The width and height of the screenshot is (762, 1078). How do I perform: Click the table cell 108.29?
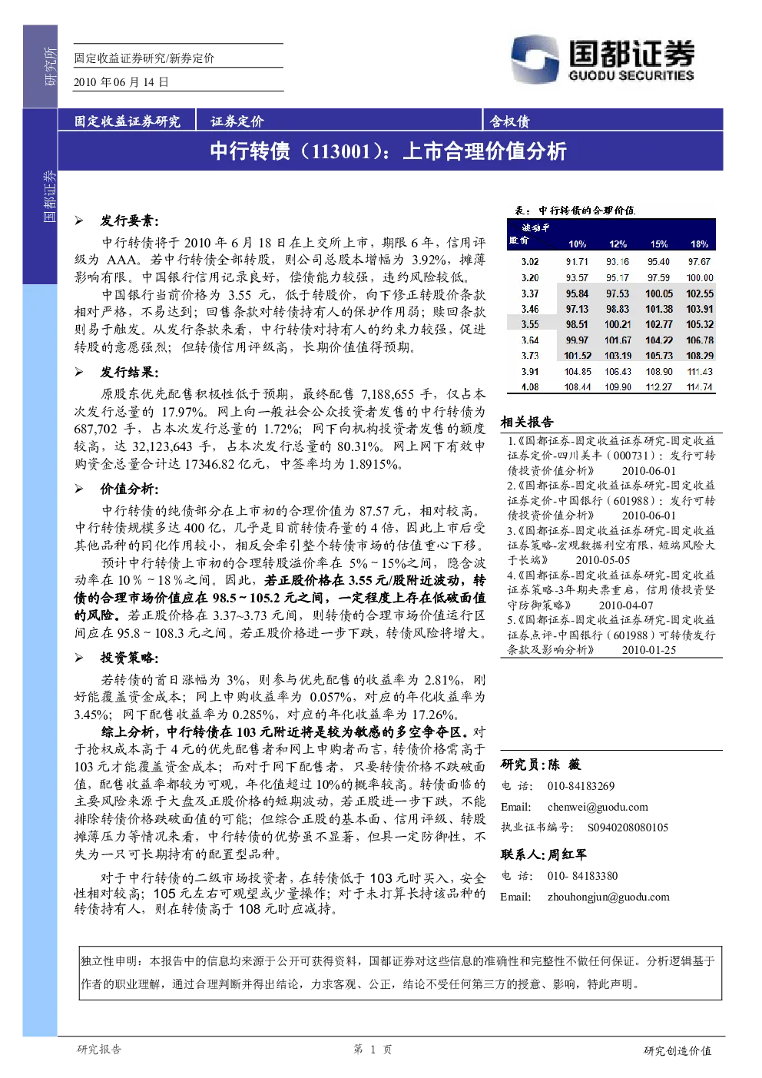point(700,356)
